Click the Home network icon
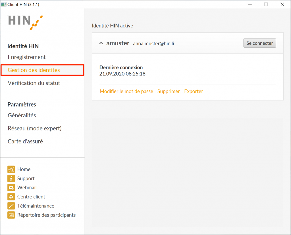The image size is (291, 235). (x=11, y=169)
